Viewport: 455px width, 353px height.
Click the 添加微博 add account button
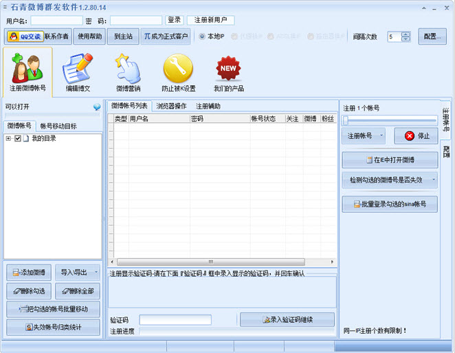pos(29,273)
